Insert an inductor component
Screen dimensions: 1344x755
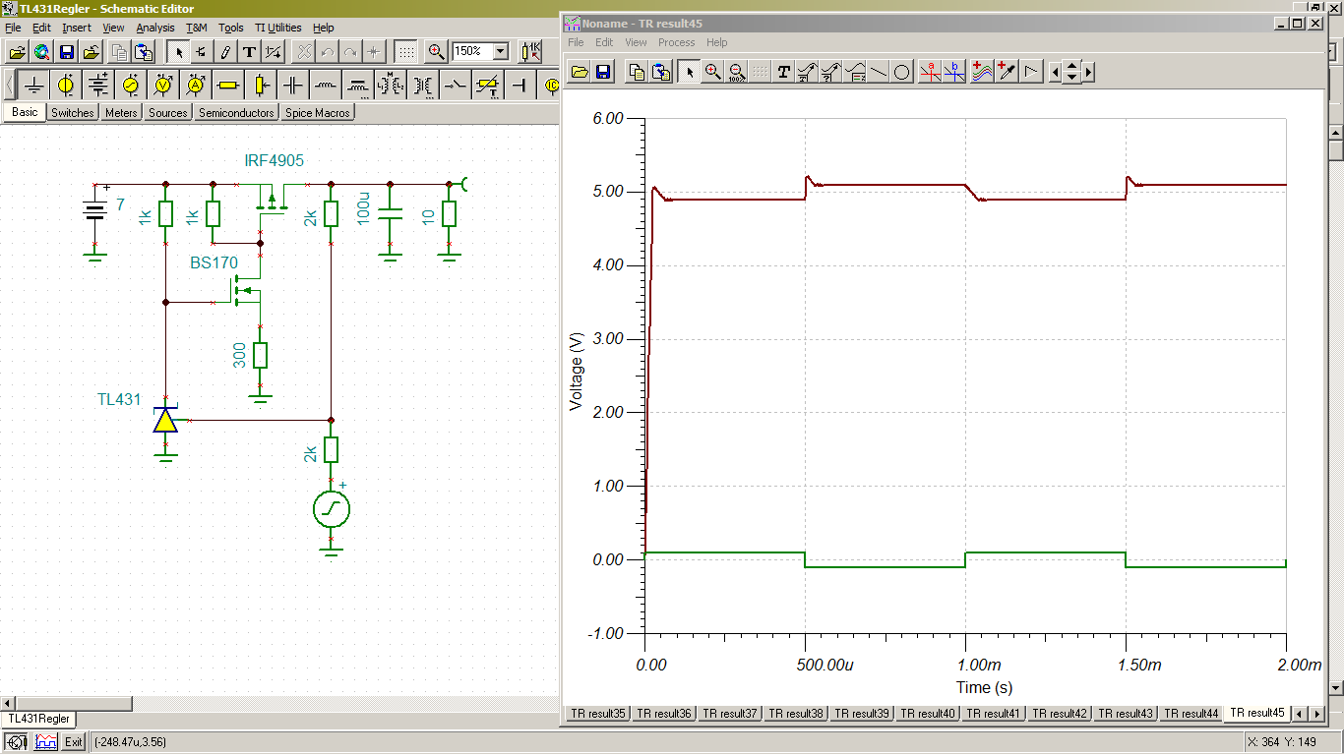click(x=325, y=86)
